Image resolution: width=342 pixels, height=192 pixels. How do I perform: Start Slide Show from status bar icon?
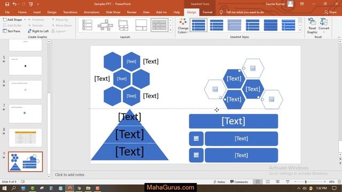point(287,182)
